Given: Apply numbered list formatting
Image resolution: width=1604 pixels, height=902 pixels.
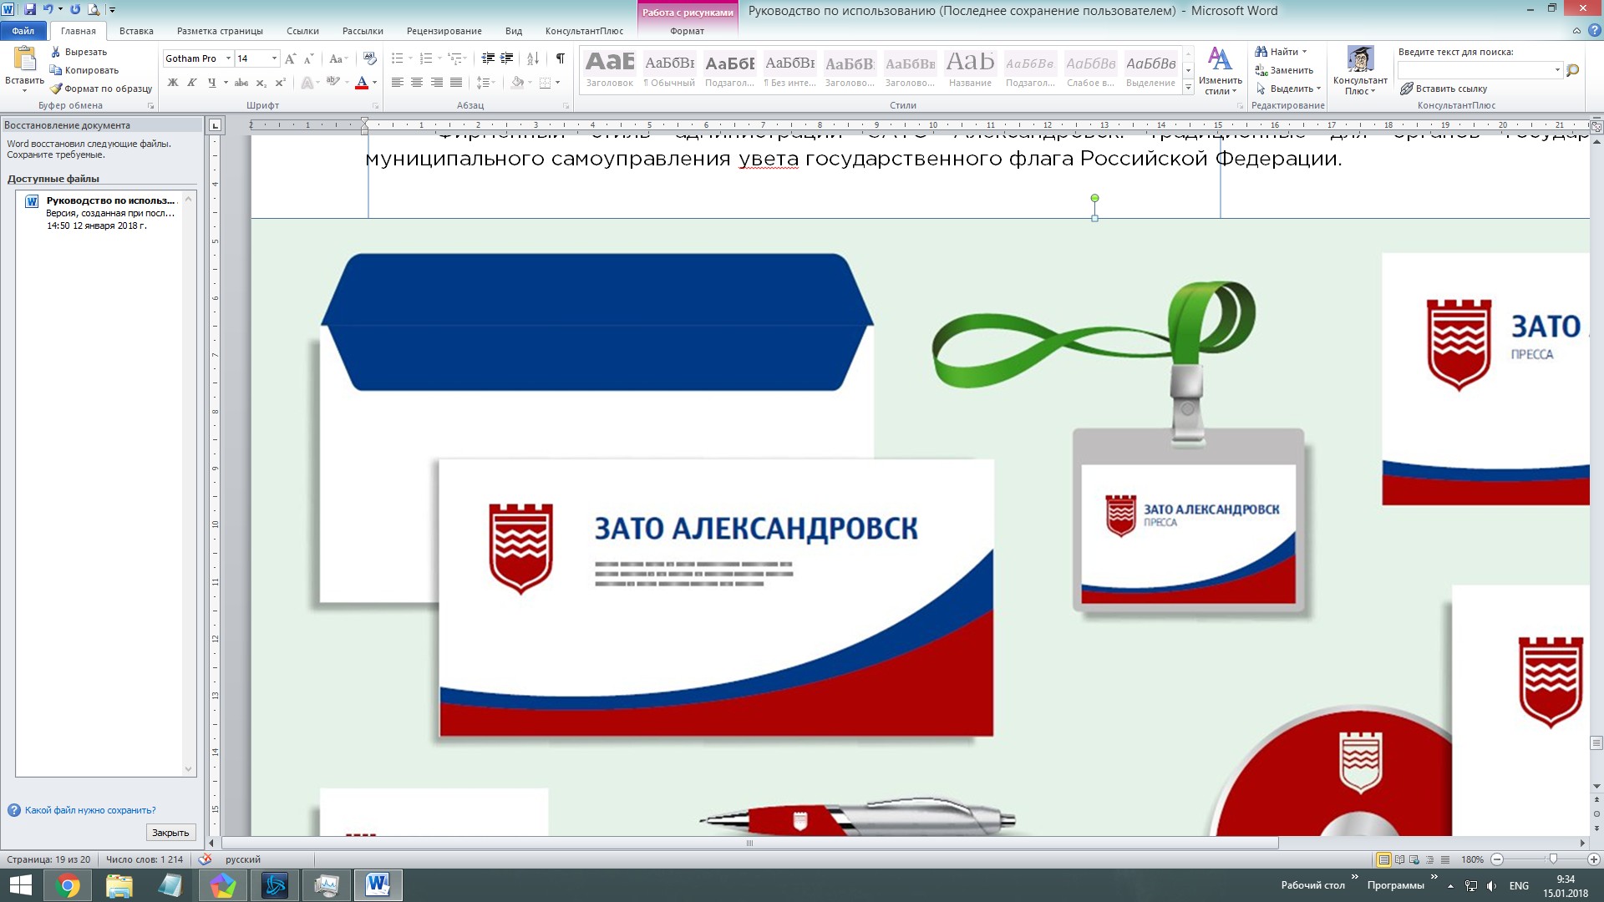Looking at the screenshot, I should point(426,58).
